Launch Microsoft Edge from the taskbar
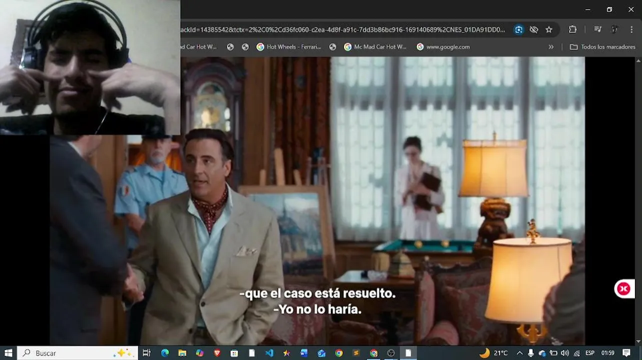This screenshot has width=642, height=360. 165,353
